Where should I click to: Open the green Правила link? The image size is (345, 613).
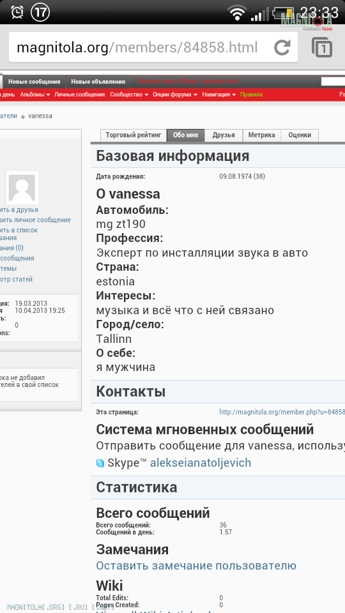tap(251, 95)
